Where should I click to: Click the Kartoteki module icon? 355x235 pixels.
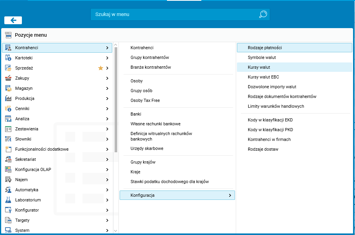(x=8, y=58)
